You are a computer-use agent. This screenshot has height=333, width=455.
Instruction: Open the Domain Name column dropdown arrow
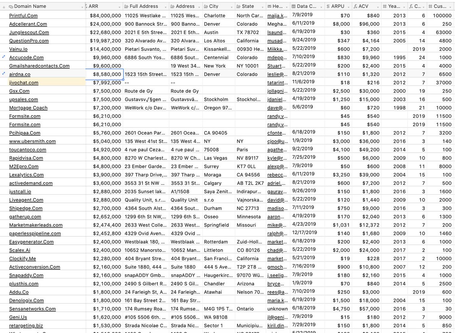83,6
